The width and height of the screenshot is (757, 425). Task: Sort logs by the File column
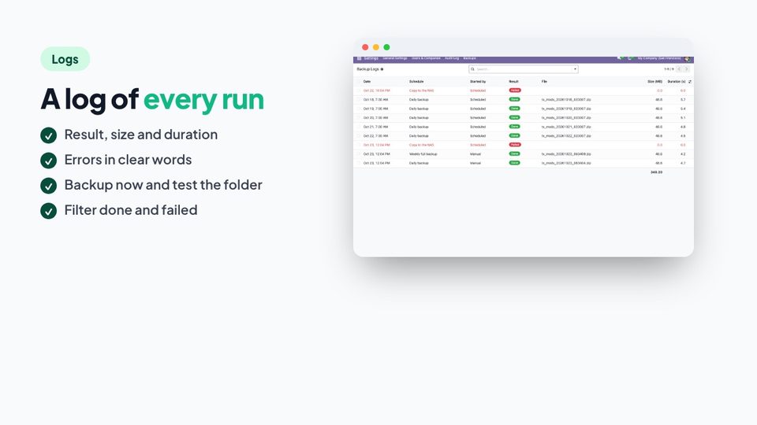(544, 81)
